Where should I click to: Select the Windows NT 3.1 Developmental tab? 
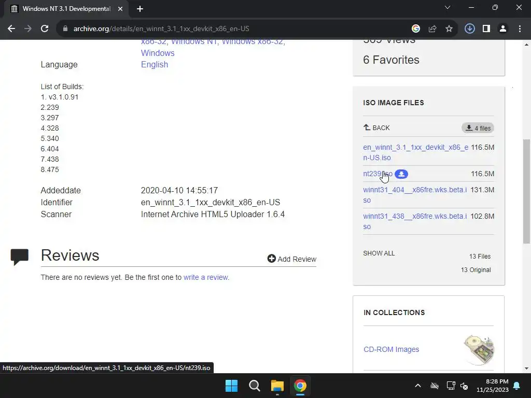pyautogui.click(x=66, y=9)
